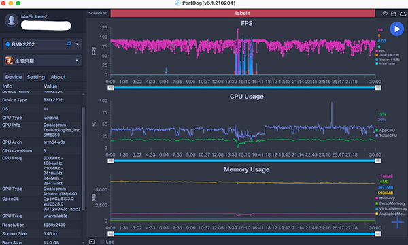Select the CPU Arch value arm64-v8a
The image size is (408, 245).
tap(54, 142)
